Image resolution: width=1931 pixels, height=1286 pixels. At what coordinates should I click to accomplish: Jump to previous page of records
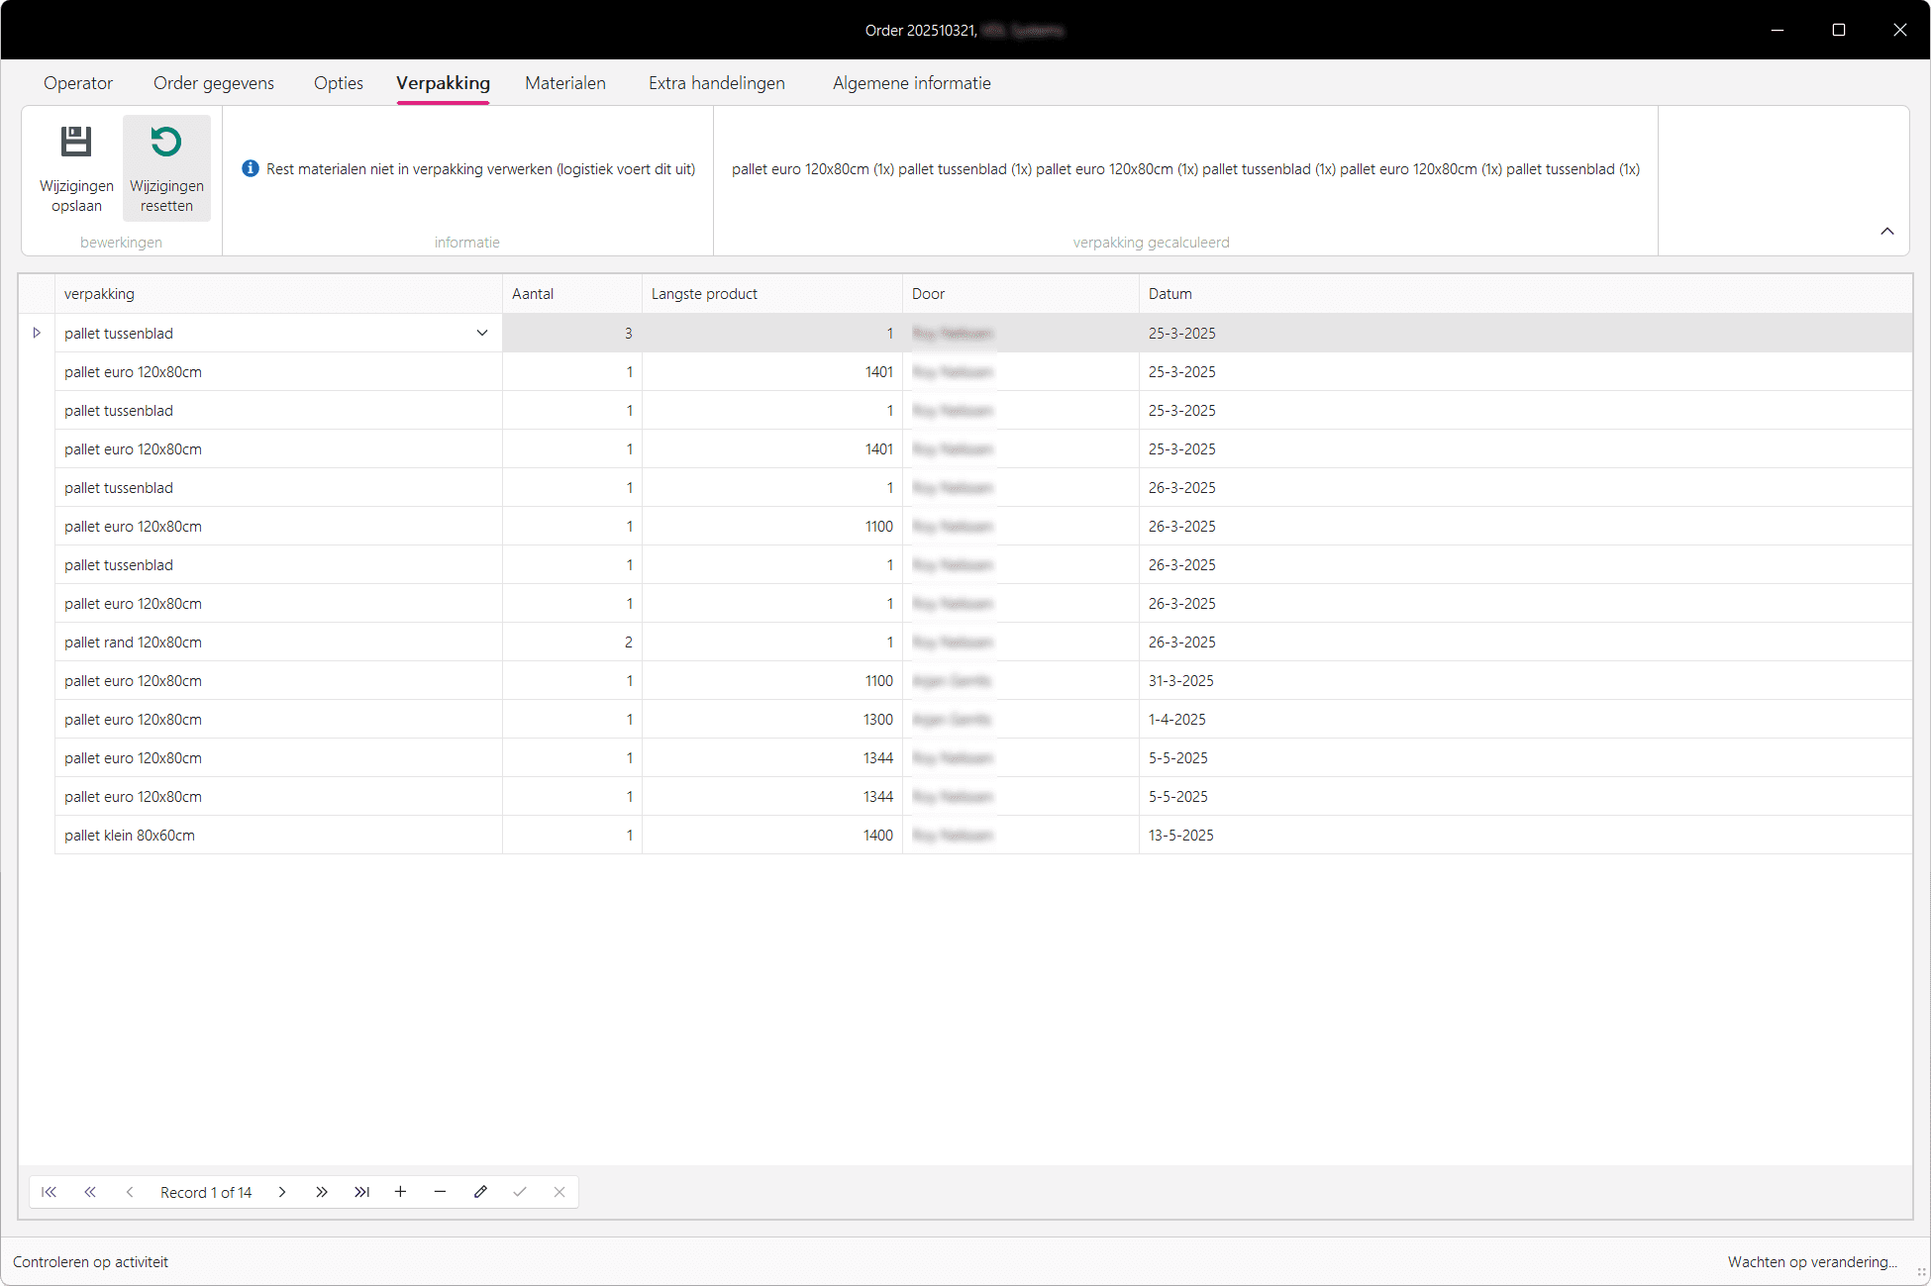(x=90, y=1192)
